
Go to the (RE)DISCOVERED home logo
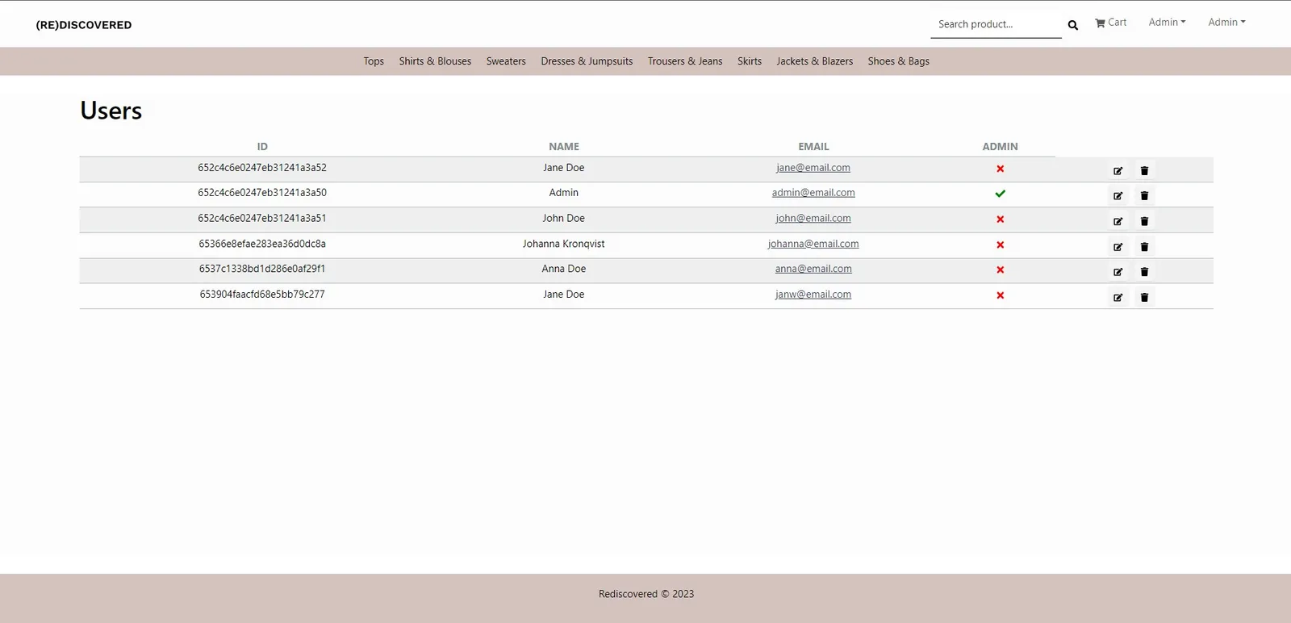click(x=84, y=25)
